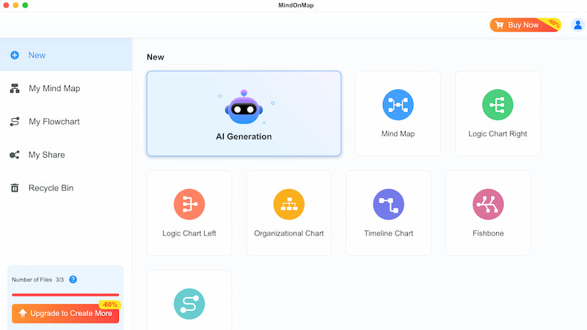Click the My Share sidebar icon

[15, 155]
